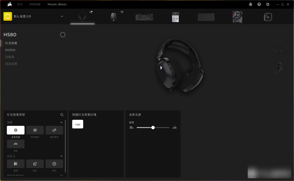The image size is (294, 181).
Task: Open the help question mark icon
Action: [x=259, y=4]
